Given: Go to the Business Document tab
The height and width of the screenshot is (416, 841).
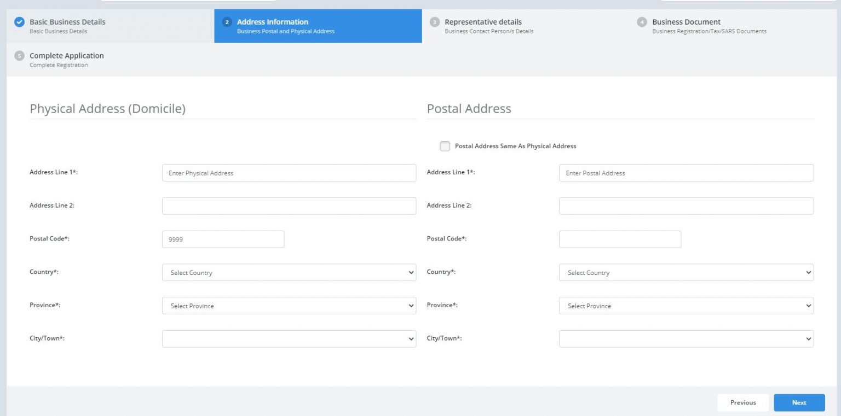Looking at the screenshot, I should pos(686,26).
